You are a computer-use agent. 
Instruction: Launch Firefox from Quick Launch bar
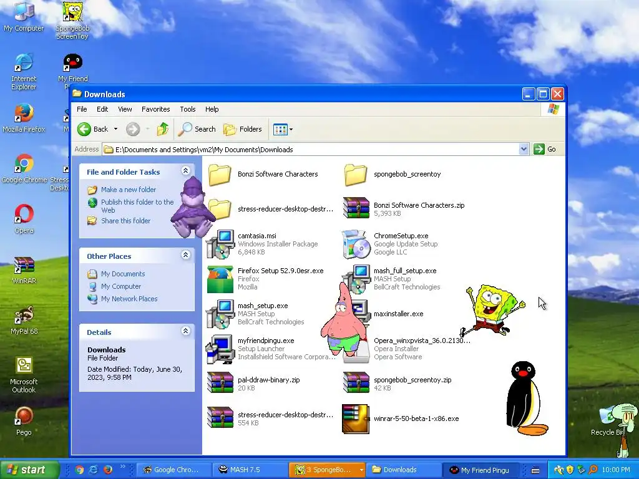coord(108,470)
